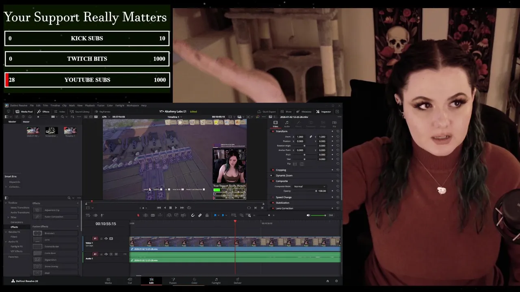This screenshot has width=520, height=292.
Task: Collapse the Fusion Effects section
Action: [x=78, y=226]
